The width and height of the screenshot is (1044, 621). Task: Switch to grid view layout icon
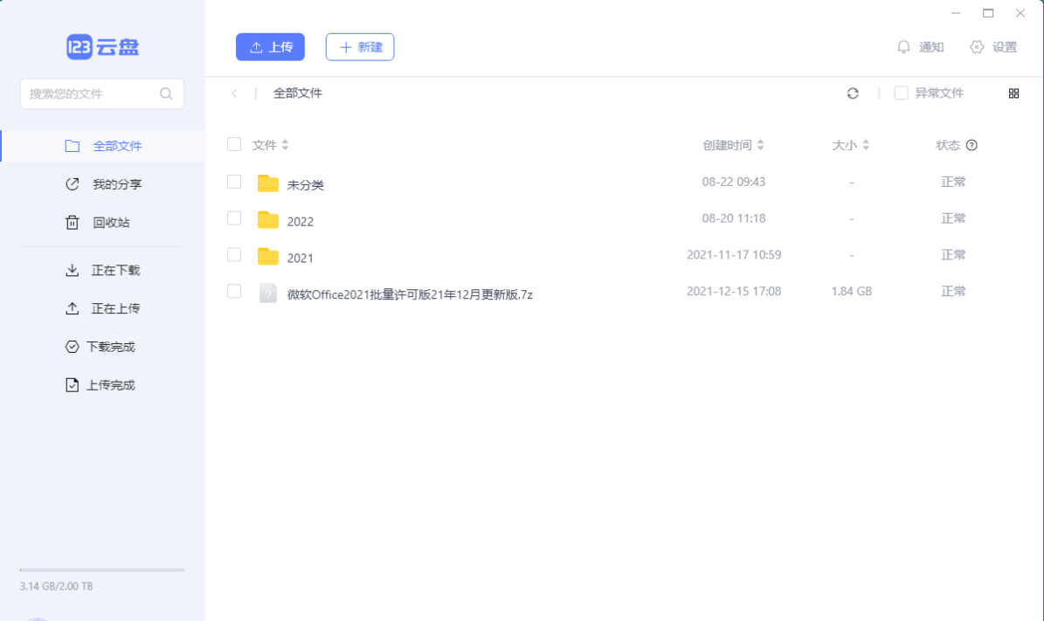(x=1013, y=93)
